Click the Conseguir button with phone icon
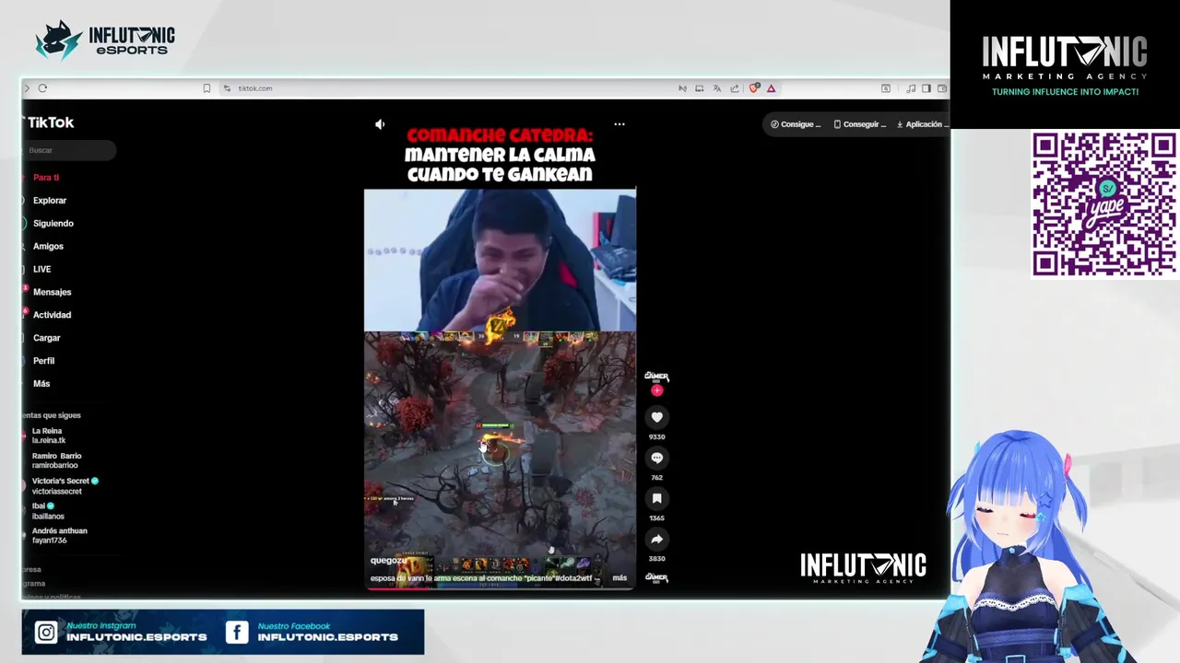Viewport: 1180px width, 663px height. tap(859, 124)
